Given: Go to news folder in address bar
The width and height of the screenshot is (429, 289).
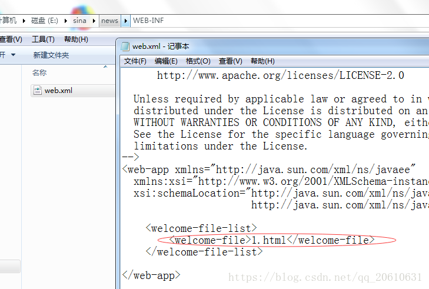Looking at the screenshot, I should [109, 21].
